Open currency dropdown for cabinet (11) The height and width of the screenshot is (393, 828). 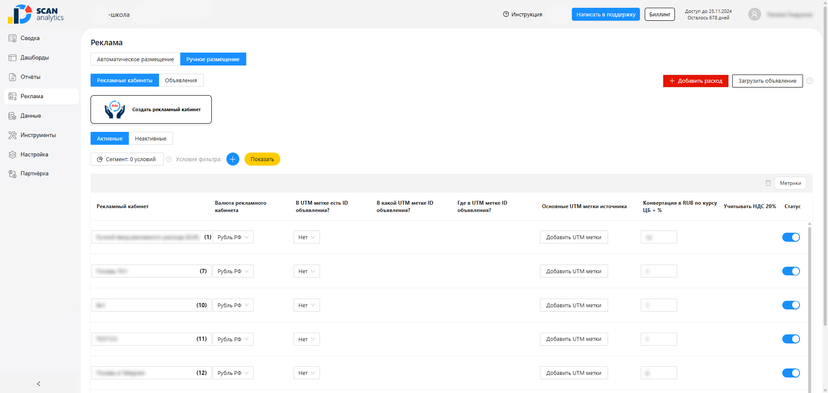click(x=233, y=339)
